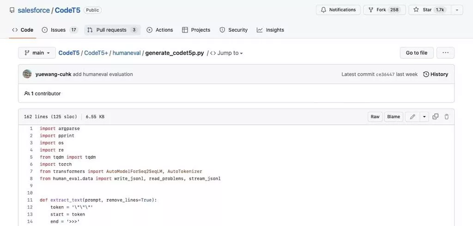Image resolution: width=473 pixels, height=226 pixels.
Task: Open the Pull requests tab
Action: 112,30
